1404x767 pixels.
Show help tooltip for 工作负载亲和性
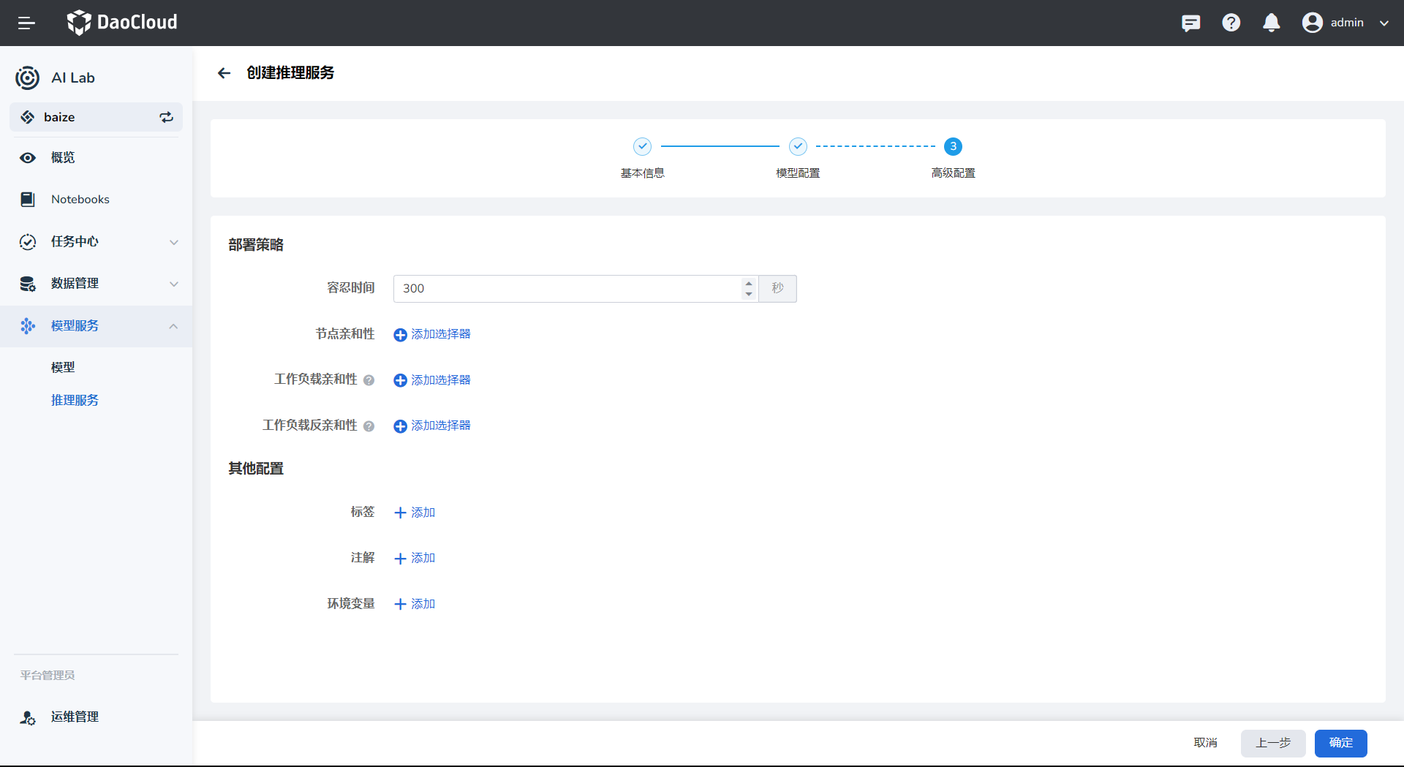coord(369,380)
